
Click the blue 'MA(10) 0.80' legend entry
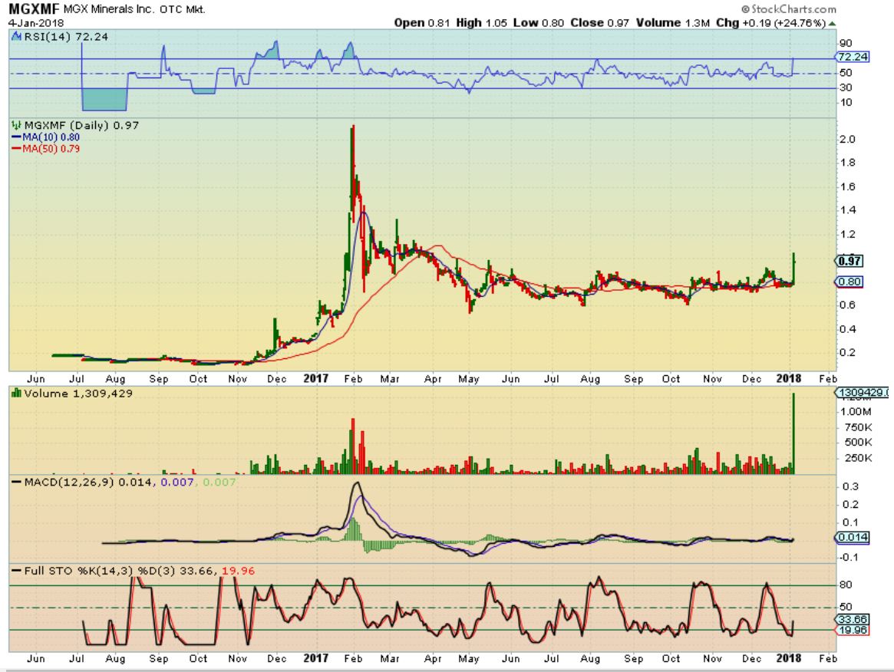pos(45,137)
